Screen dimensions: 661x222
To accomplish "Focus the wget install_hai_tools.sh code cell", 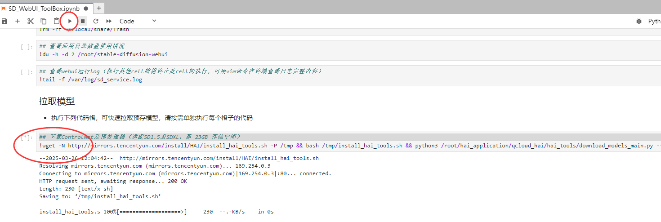I will point(315,145).
